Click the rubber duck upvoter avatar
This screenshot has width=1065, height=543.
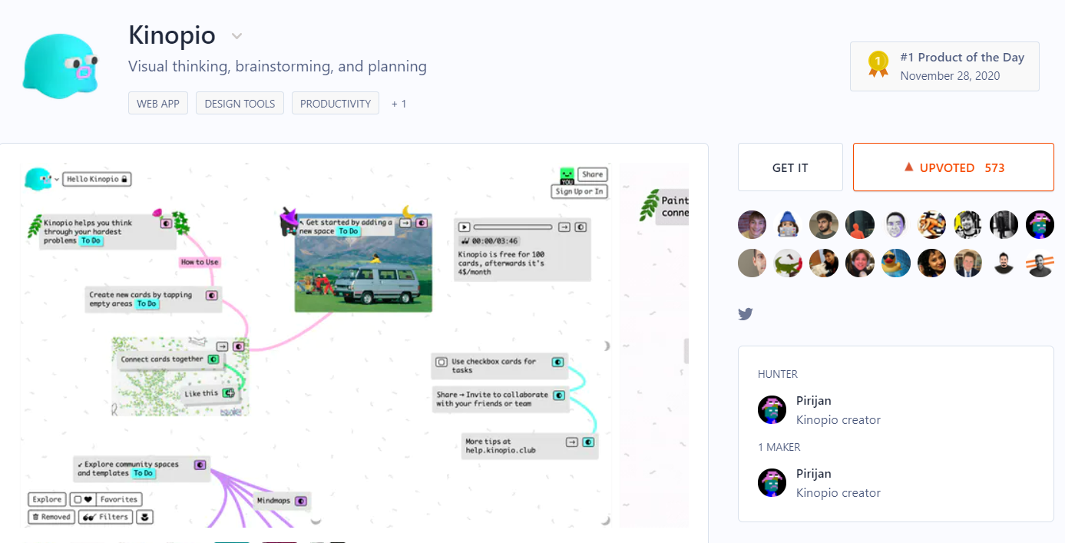tap(895, 263)
